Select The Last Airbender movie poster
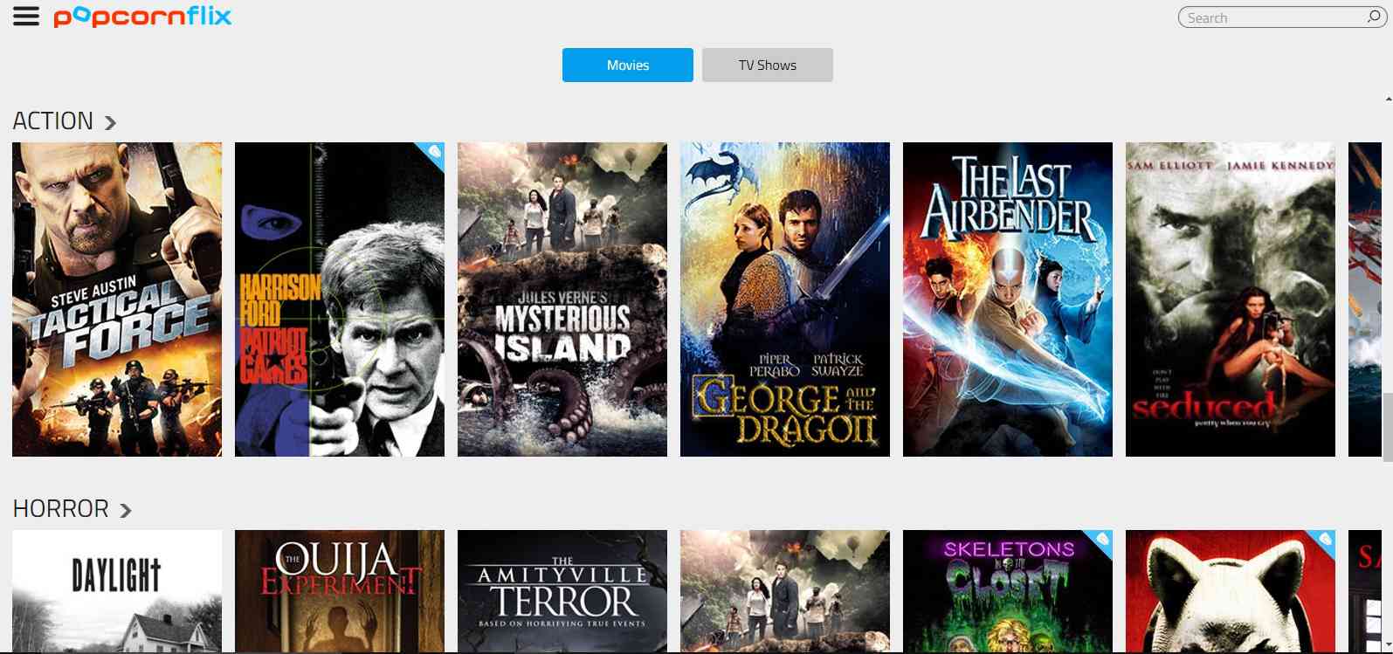Viewport: 1393px width, 654px height. pos(1007,299)
